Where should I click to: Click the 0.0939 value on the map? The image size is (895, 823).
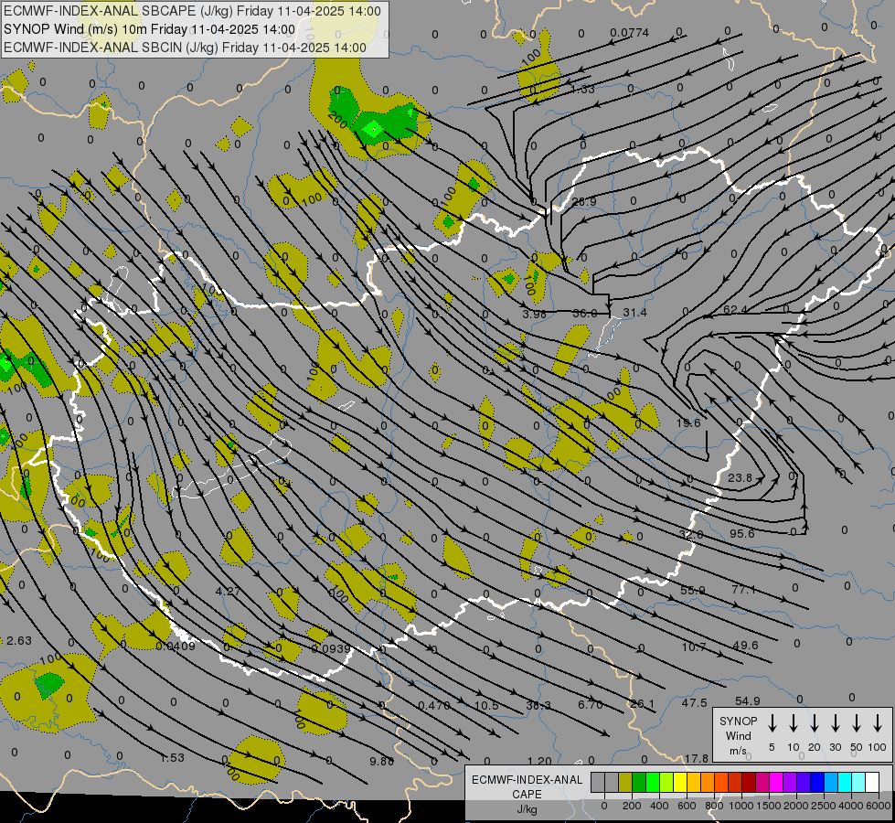point(331,648)
